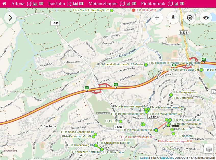The image size is (216, 160).
Task: Open the Leaflet attribution link
Action: 144,158
